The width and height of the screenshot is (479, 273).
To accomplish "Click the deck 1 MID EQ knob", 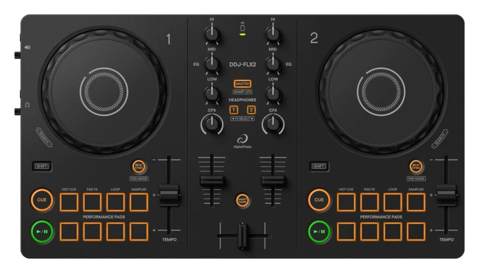I will [x=212, y=63].
